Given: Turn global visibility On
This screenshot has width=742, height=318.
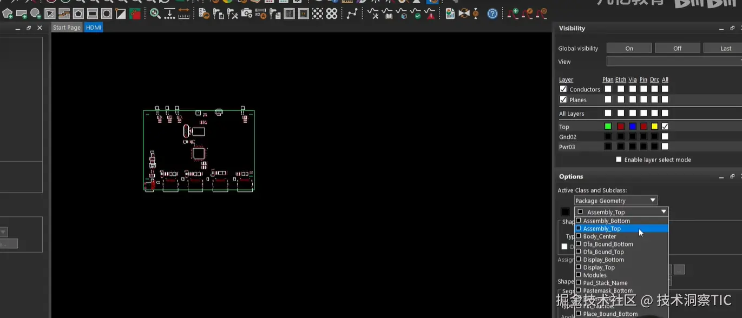Looking at the screenshot, I should pyautogui.click(x=629, y=48).
